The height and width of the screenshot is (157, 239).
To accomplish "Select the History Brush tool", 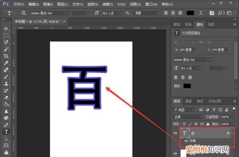I will [x=6, y=90].
